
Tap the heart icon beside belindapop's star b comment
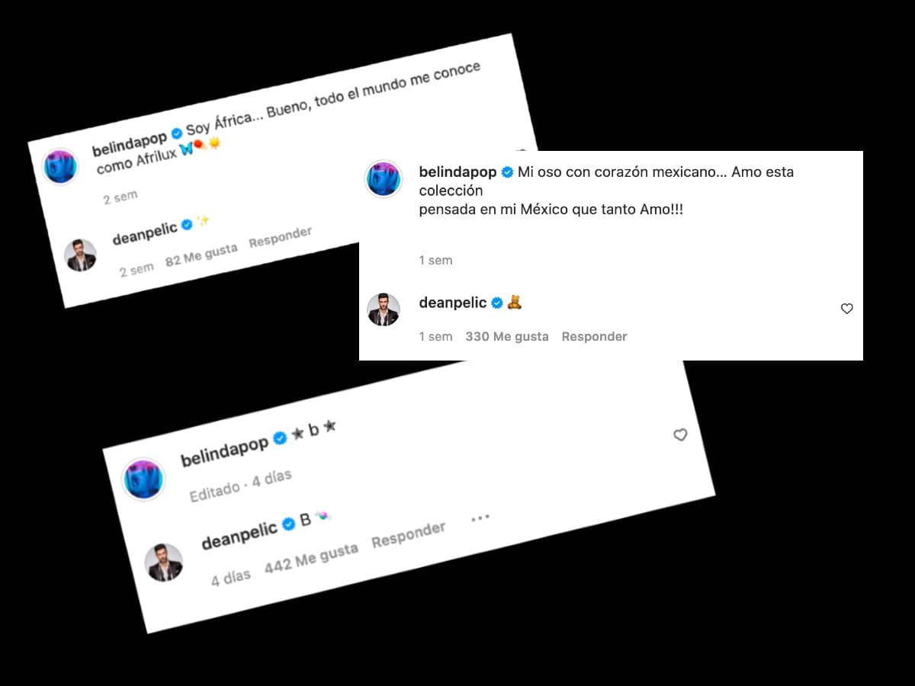tap(680, 434)
